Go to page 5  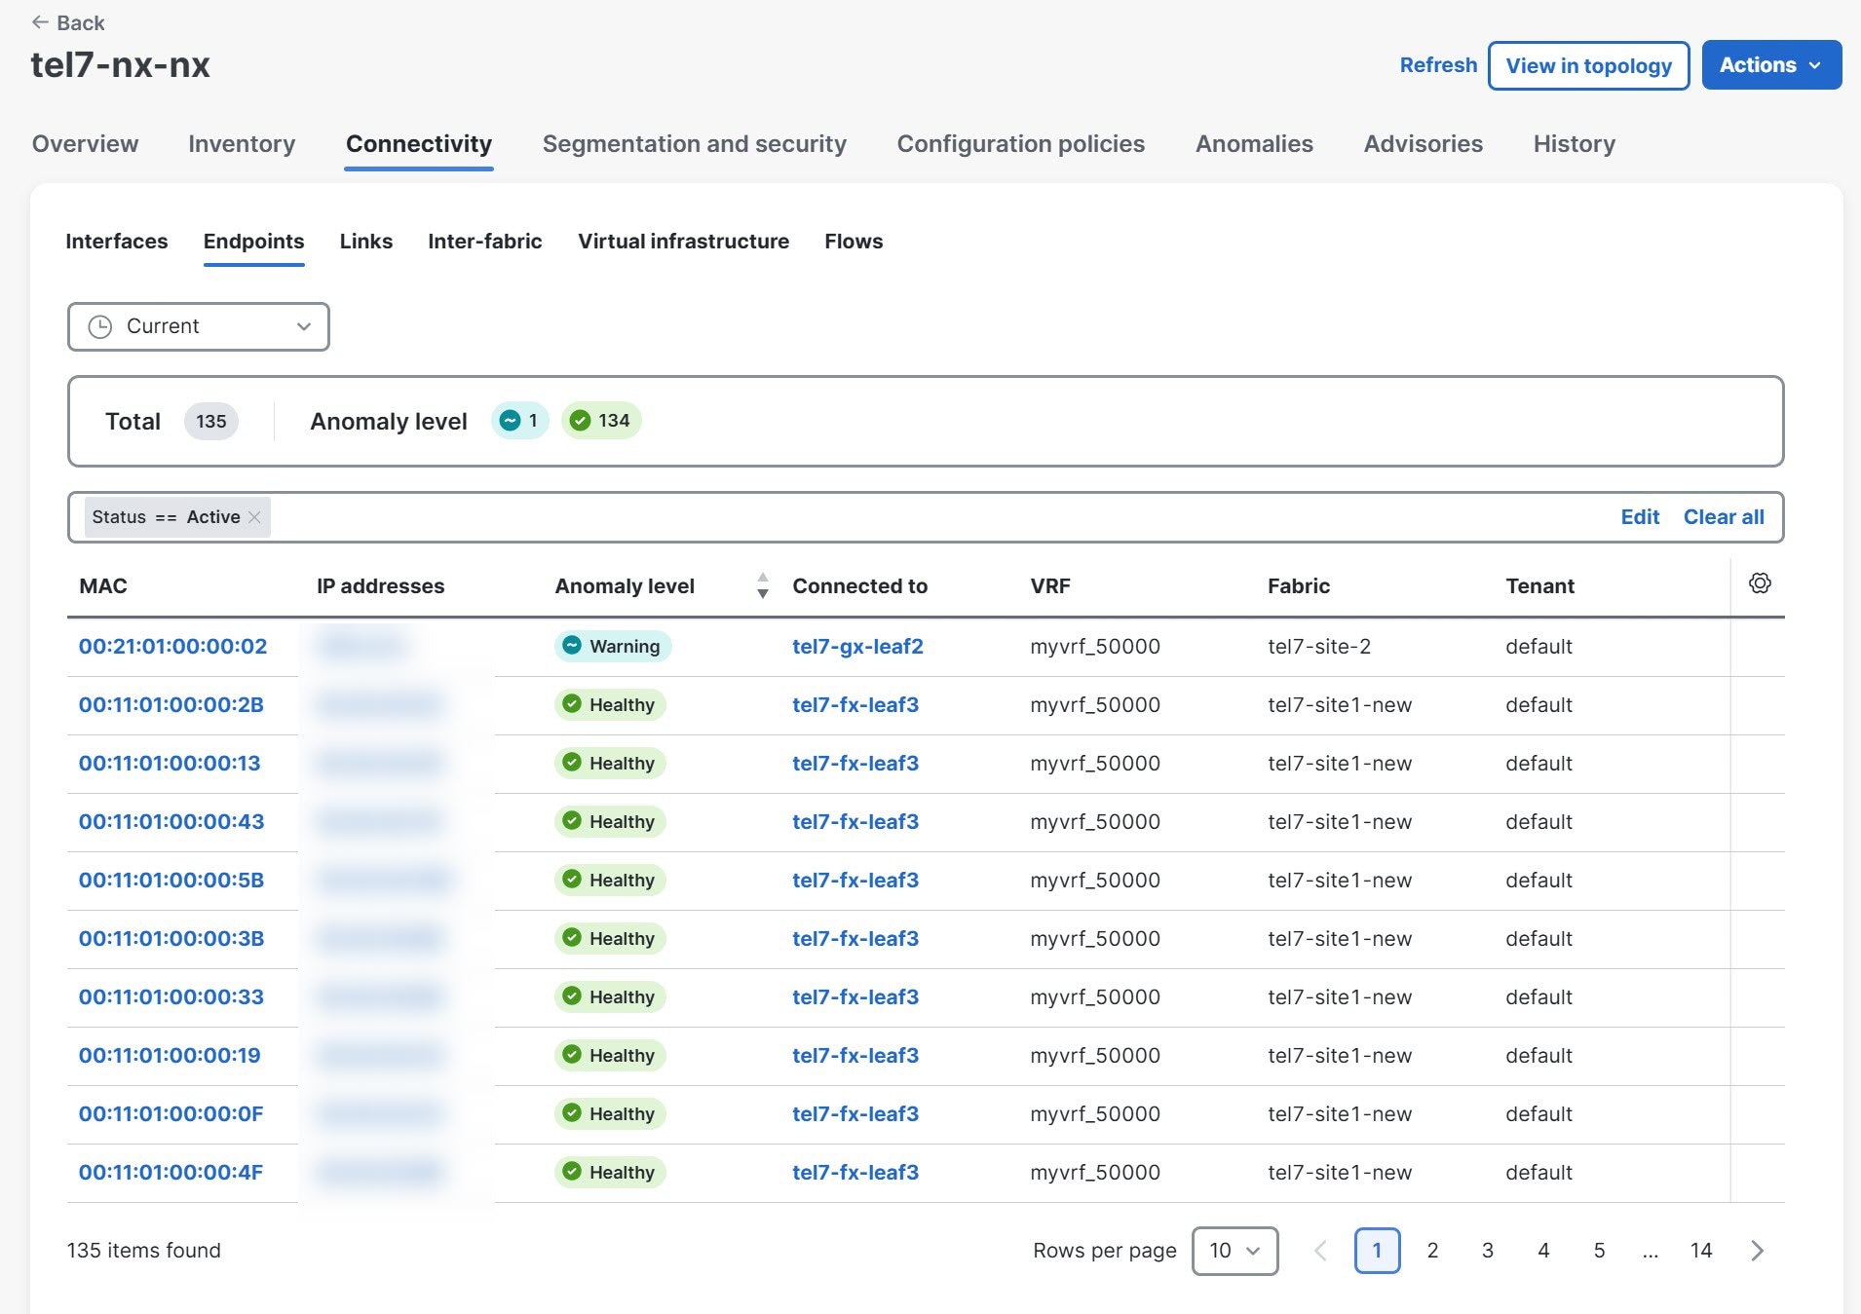coord(1599,1251)
